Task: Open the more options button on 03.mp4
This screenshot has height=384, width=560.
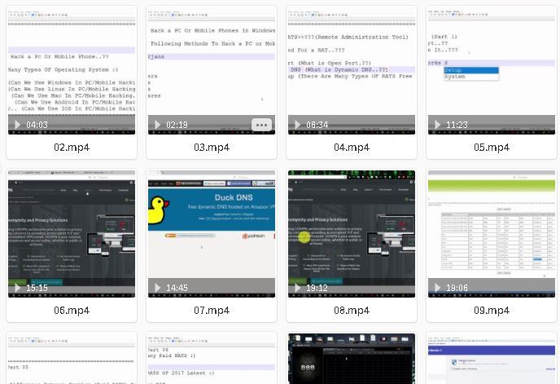Action: tap(262, 125)
